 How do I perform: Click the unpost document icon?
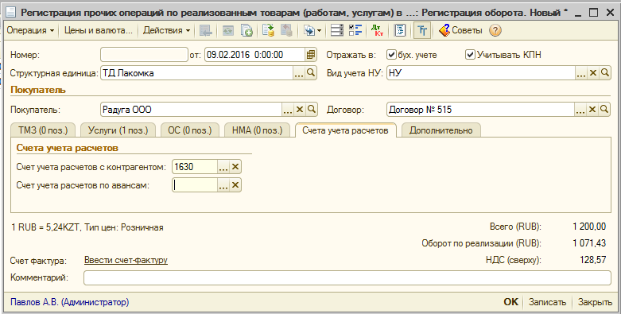click(286, 30)
